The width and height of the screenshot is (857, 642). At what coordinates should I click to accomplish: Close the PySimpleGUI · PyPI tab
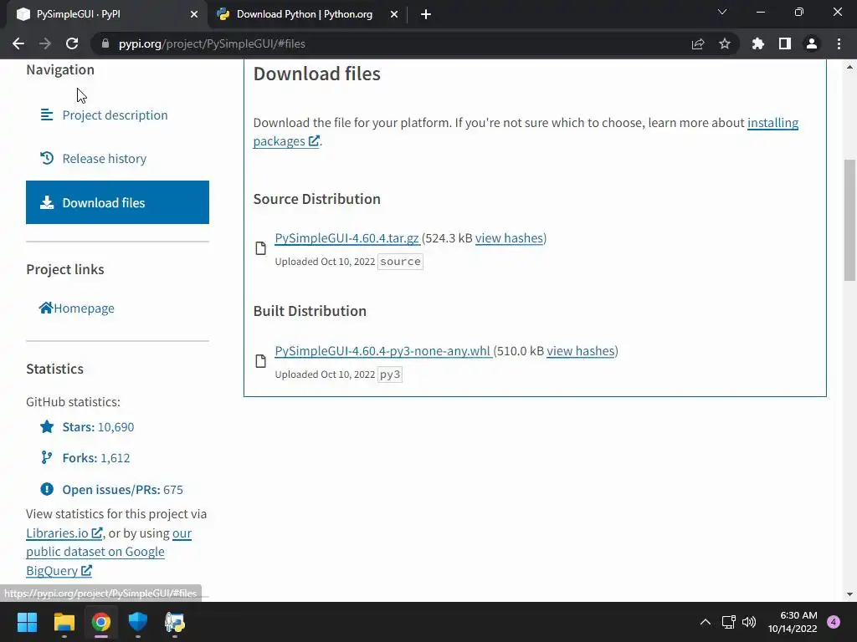[x=193, y=14]
